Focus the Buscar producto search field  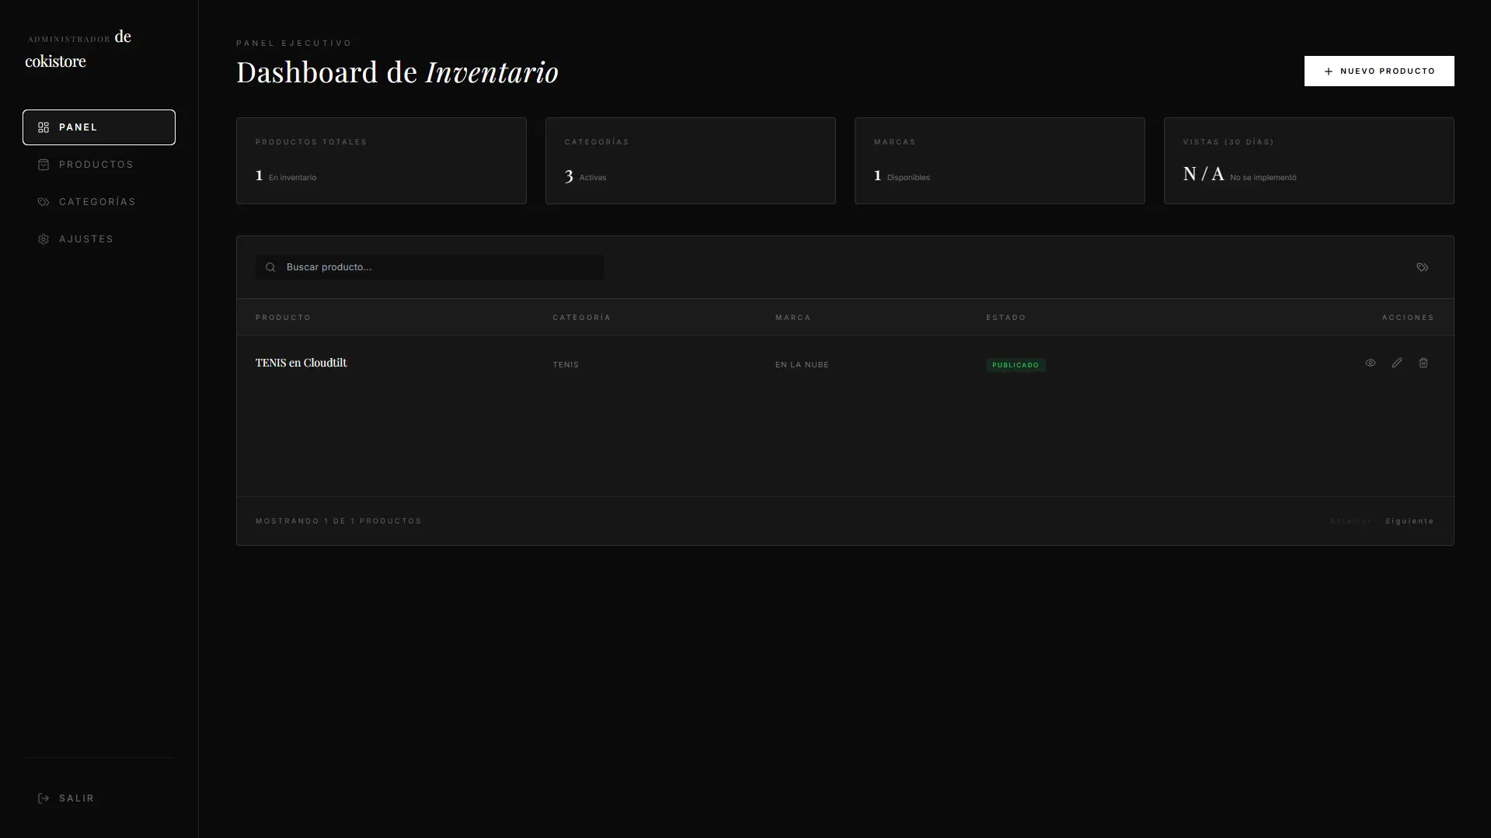tap(430, 267)
